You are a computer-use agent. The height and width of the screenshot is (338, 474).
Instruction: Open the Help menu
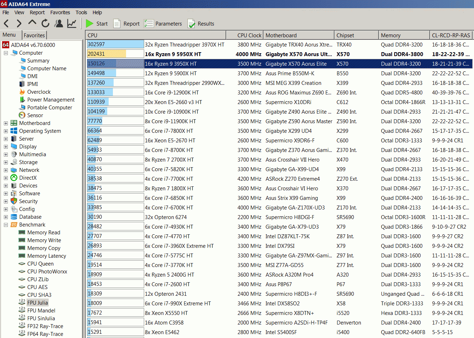point(97,12)
